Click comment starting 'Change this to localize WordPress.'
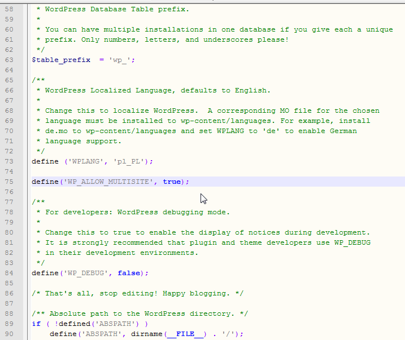Screen dimensions: 405x340 212,111
